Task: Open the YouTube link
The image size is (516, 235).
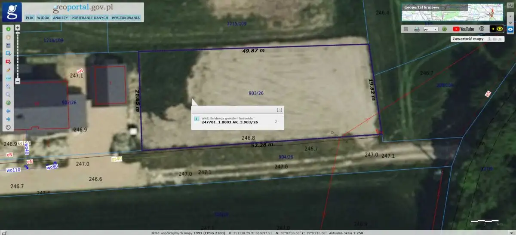Action: (x=463, y=29)
